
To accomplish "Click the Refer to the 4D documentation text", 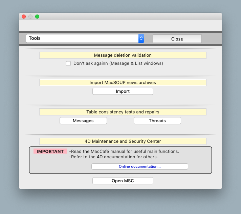I will pos(114,157).
